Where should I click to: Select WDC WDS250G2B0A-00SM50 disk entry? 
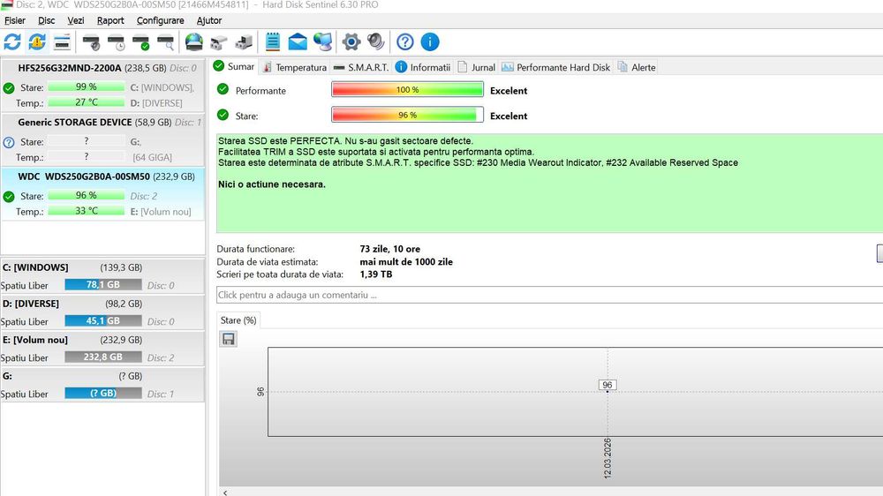(x=102, y=193)
